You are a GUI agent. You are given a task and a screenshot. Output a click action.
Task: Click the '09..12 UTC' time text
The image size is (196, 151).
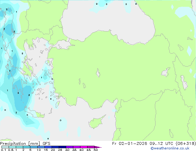pos(161,144)
